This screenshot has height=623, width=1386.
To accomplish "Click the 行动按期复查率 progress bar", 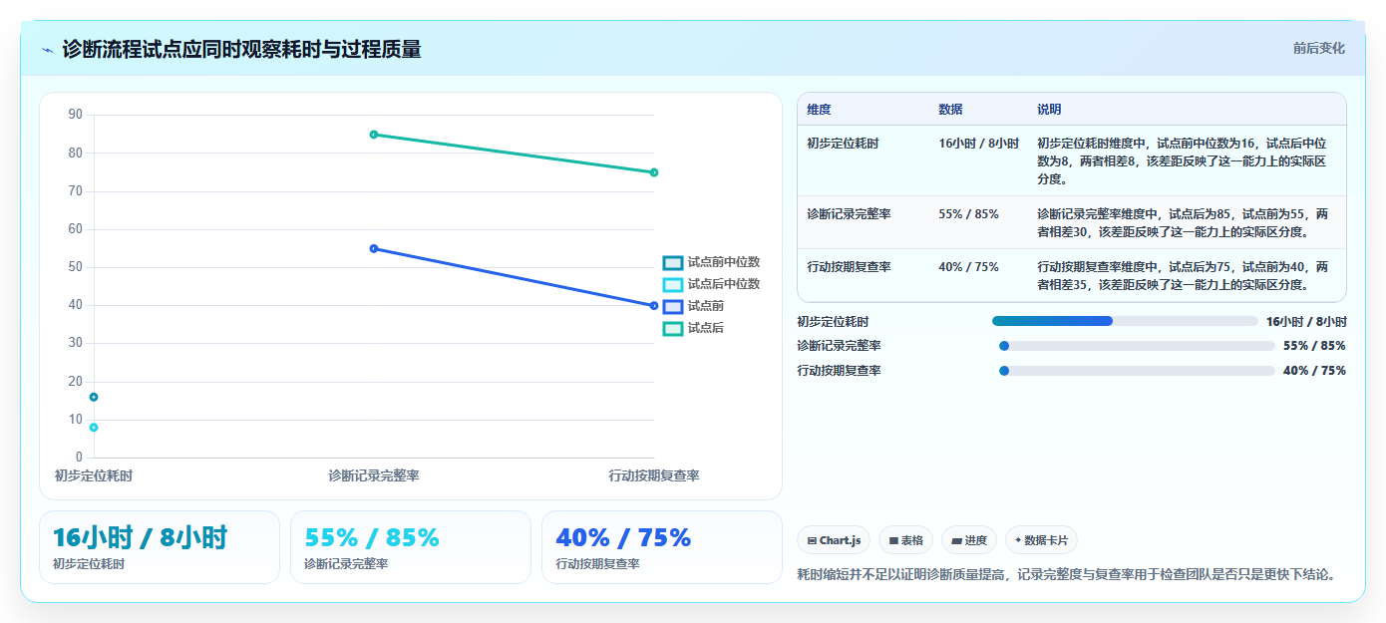I will 1137,371.
